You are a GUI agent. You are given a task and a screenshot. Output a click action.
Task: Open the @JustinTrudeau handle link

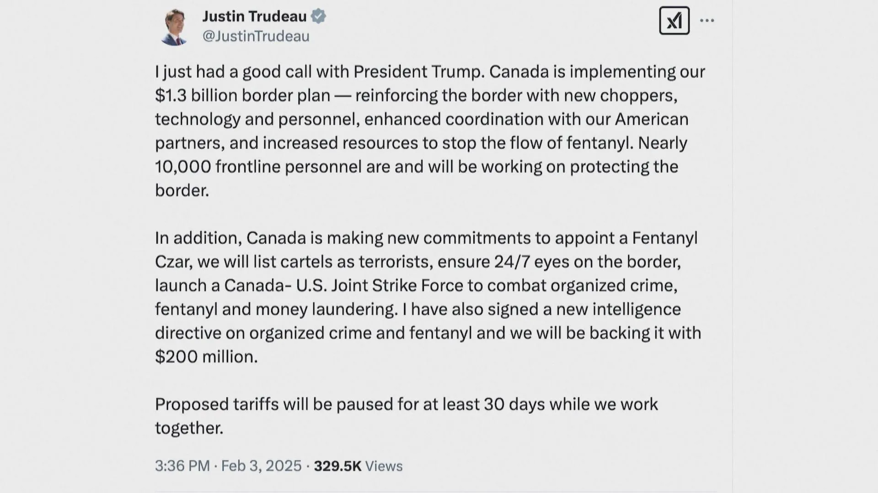tap(256, 36)
